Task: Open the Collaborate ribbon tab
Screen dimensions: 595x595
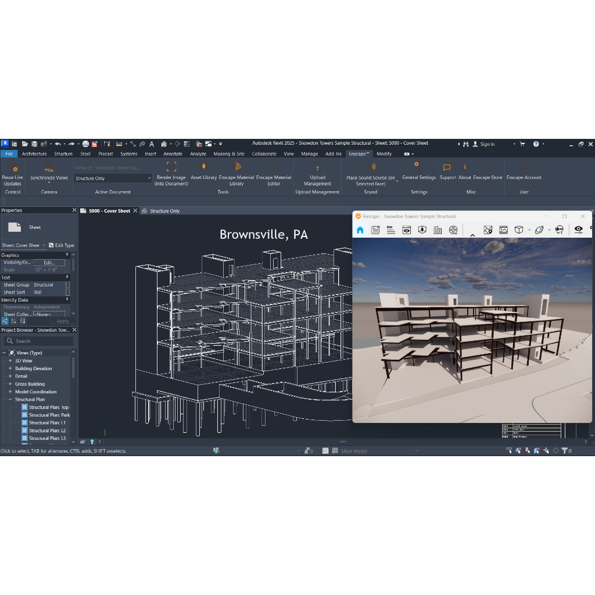Action: (x=264, y=154)
